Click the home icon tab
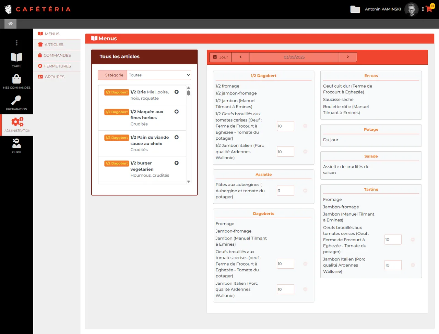The width and height of the screenshot is (439, 334). coord(10,24)
